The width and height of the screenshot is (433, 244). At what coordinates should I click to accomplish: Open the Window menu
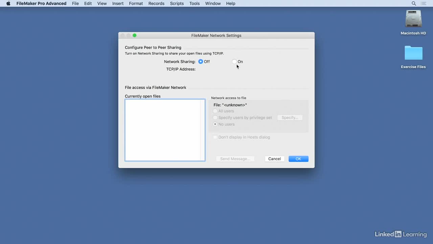[213, 3]
